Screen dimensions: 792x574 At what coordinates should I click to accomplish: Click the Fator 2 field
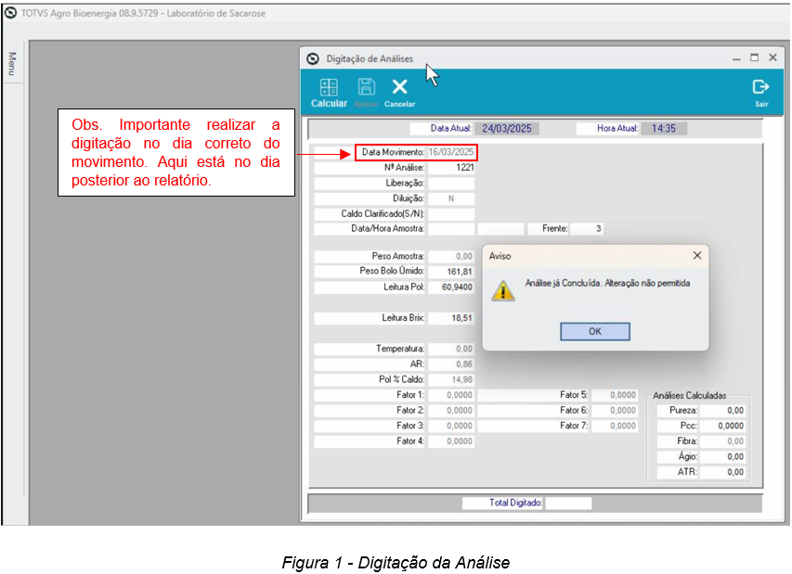(x=451, y=410)
